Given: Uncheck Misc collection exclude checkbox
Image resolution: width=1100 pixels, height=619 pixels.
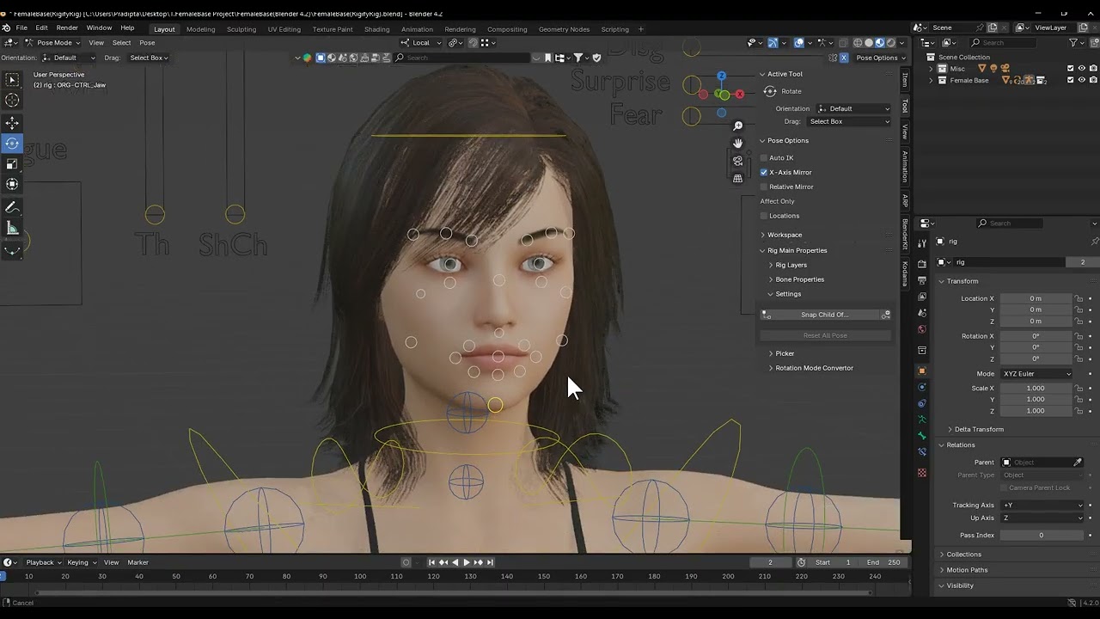Looking at the screenshot, I should coord(1070,69).
